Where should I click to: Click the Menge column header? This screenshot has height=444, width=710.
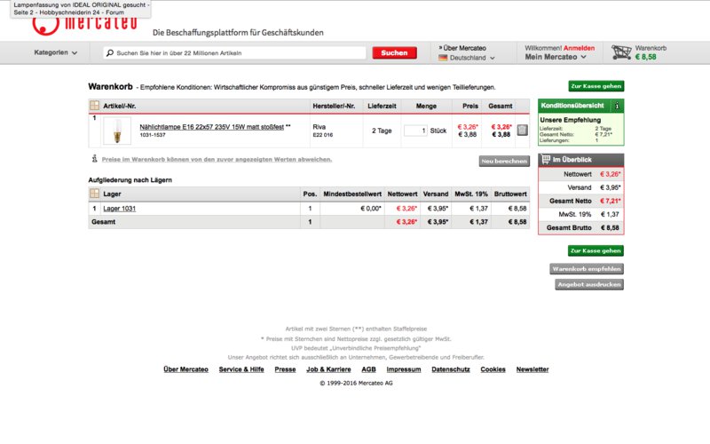[426, 106]
